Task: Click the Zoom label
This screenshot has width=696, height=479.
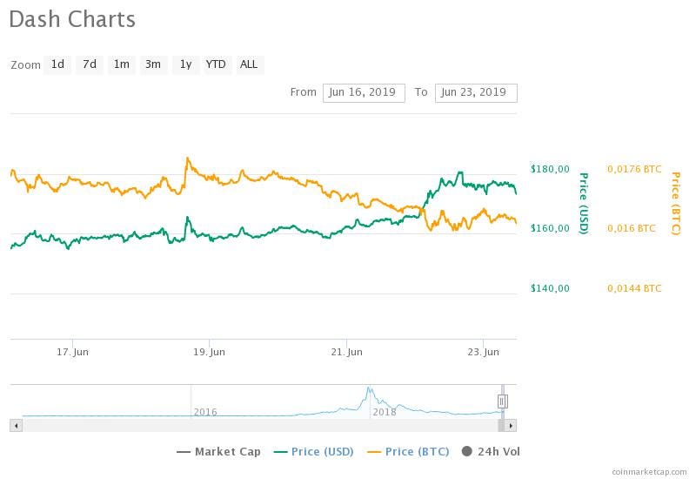Action: click(26, 65)
